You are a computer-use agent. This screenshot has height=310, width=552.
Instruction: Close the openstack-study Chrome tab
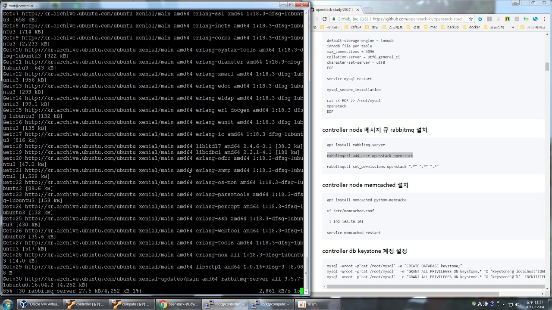[x=357, y=9]
